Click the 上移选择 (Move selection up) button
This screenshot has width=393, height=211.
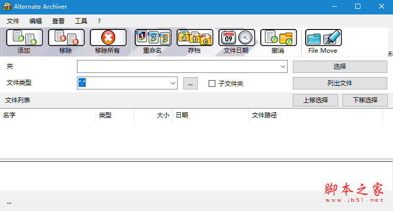[x=316, y=100]
